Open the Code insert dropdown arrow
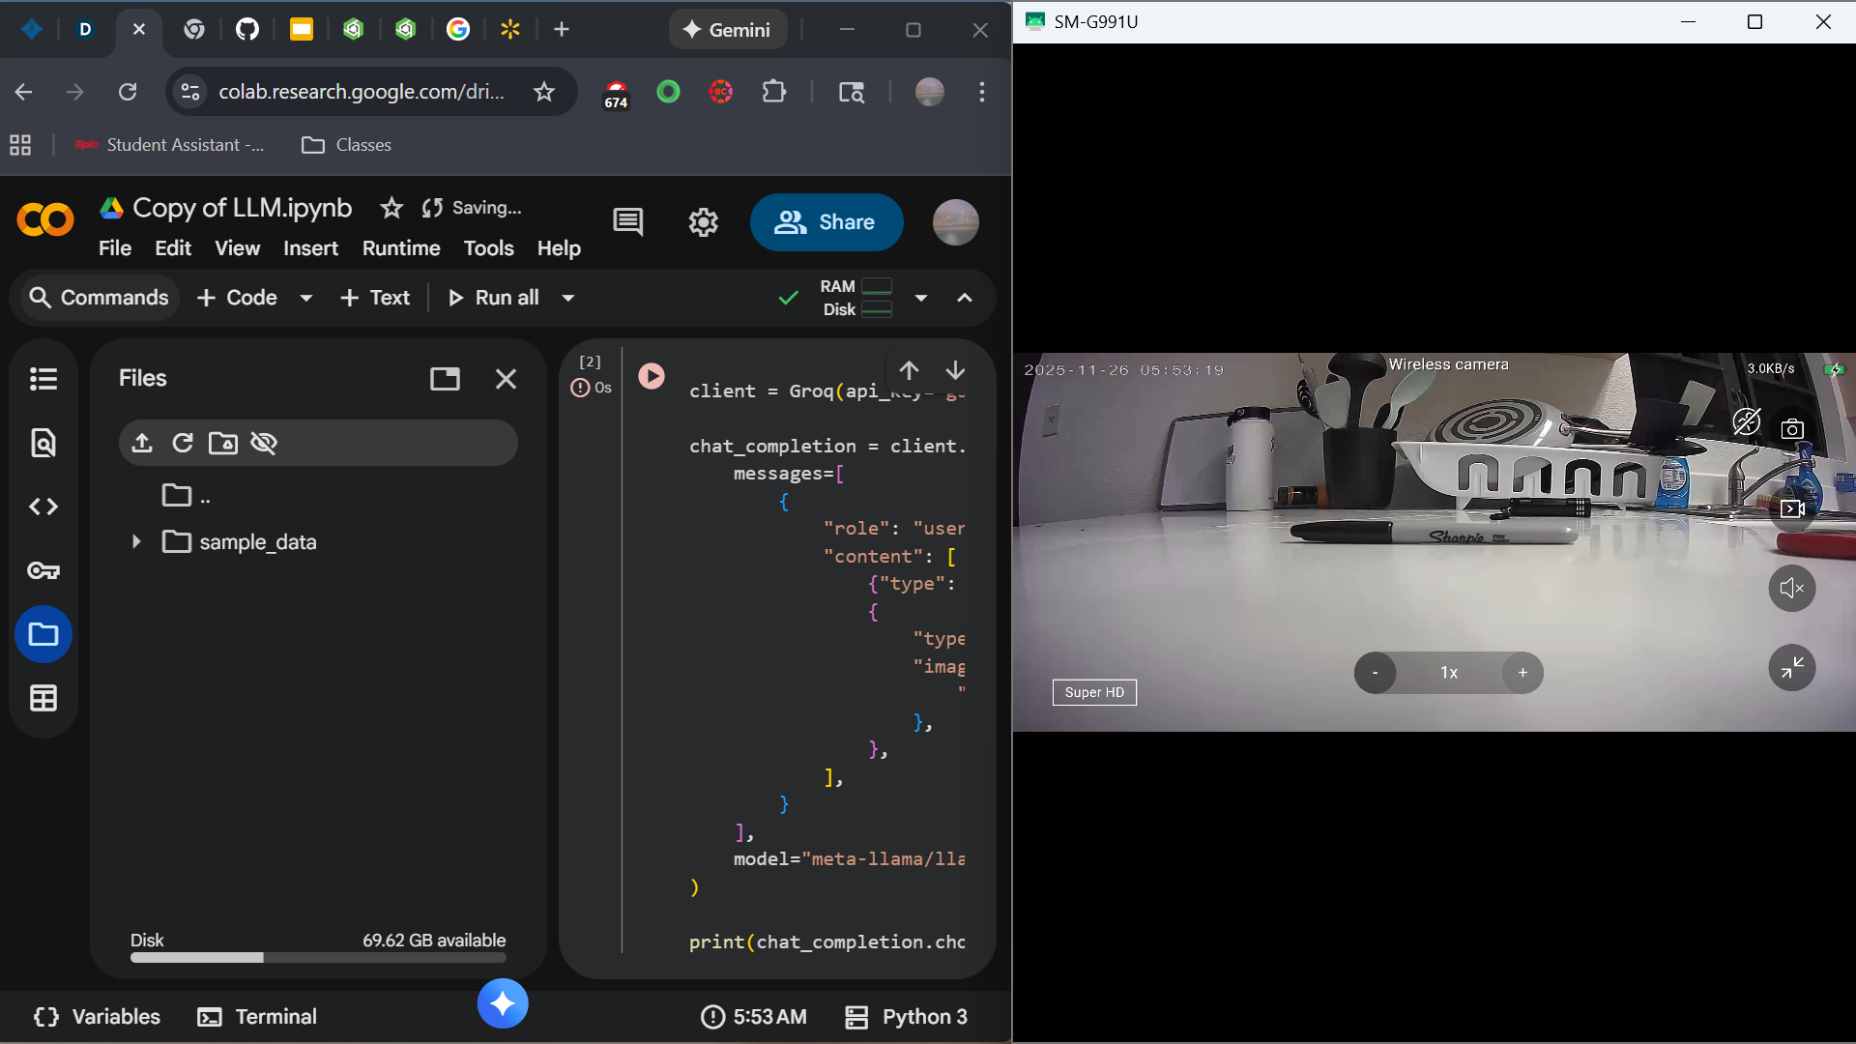Image resolution: width=1856 pixels, height=1044 pixels. [306, 298]
